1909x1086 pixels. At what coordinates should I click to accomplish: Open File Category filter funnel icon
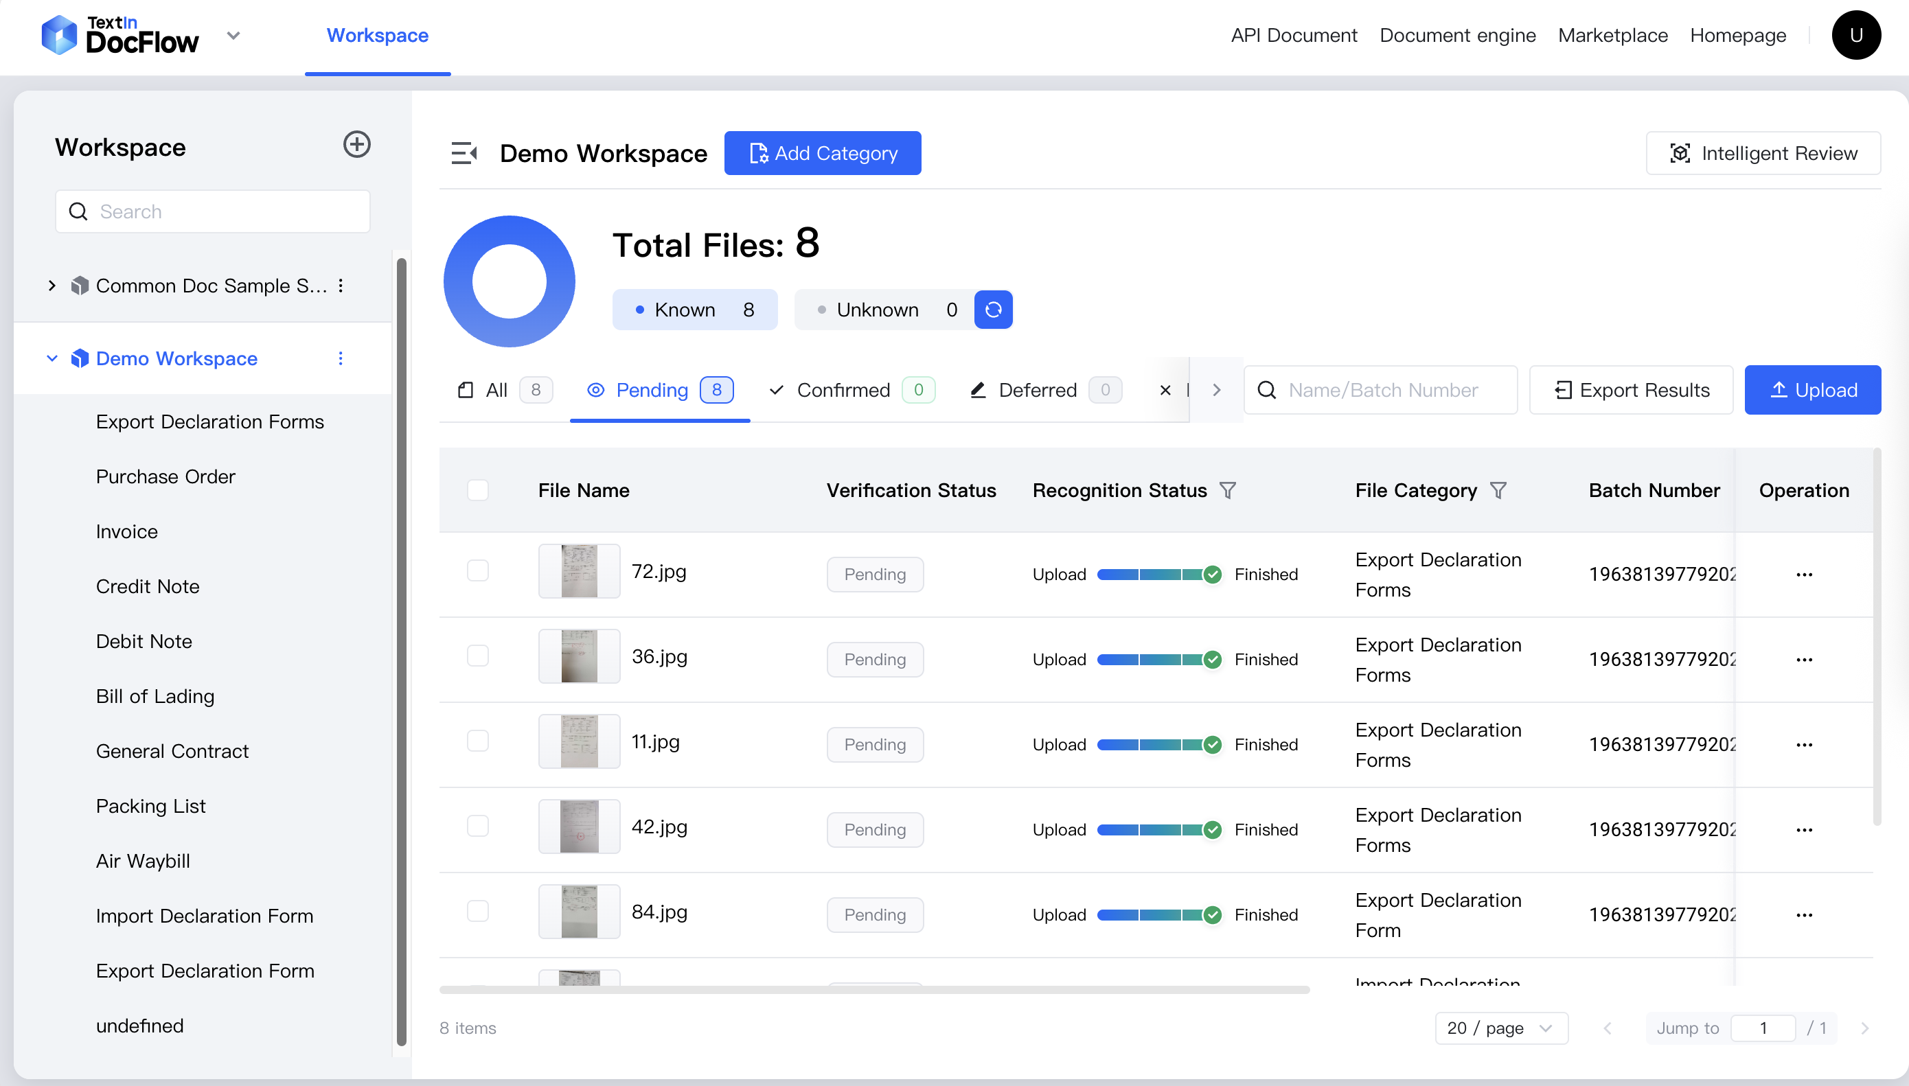click(1498, 490)
